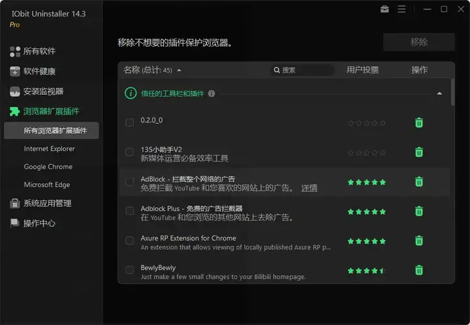Switch to Google Chrome extensions
Screen dimensions: 470x325
(48, 167)
